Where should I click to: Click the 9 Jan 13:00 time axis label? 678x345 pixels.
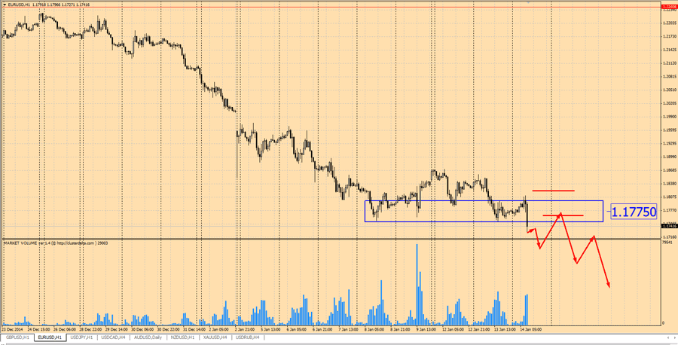coord(426,329)
